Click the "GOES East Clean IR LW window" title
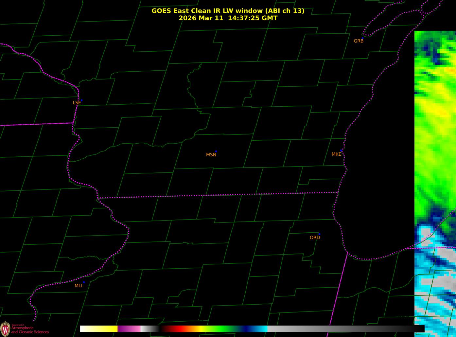This screenshot has height=337, width=456. (228, 11)
